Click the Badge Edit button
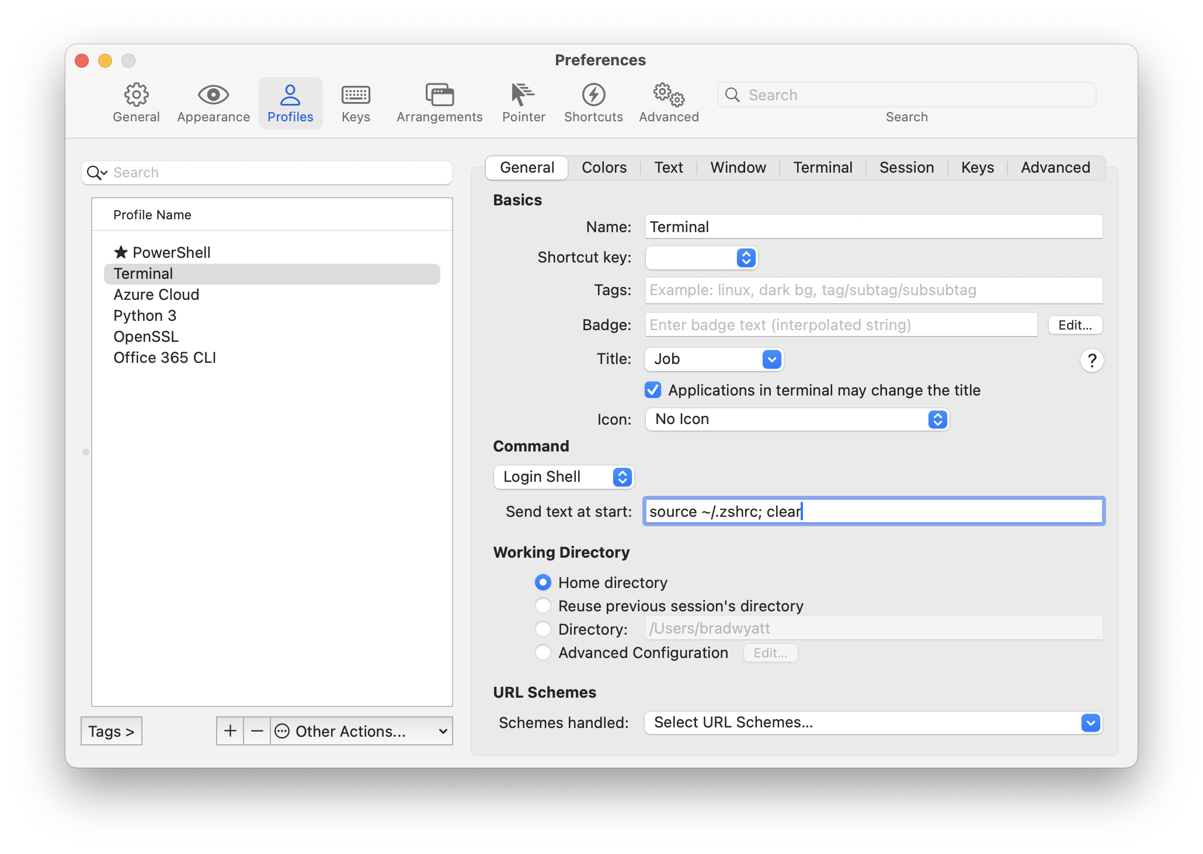 coord(1075,325)
